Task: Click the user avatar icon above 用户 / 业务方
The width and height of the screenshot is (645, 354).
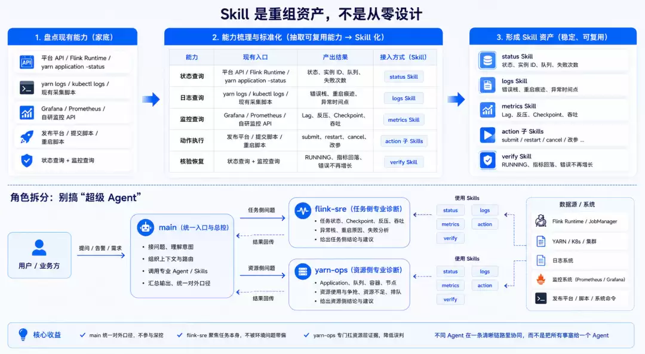Action: pyautogui.click(x=39, y=248)
